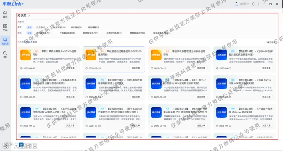Click the user avatar icon
283x151 pixels.
tap(236, 4)
